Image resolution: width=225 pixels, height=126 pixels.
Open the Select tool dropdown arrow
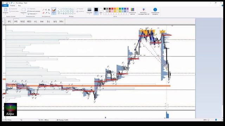(24, 14)
